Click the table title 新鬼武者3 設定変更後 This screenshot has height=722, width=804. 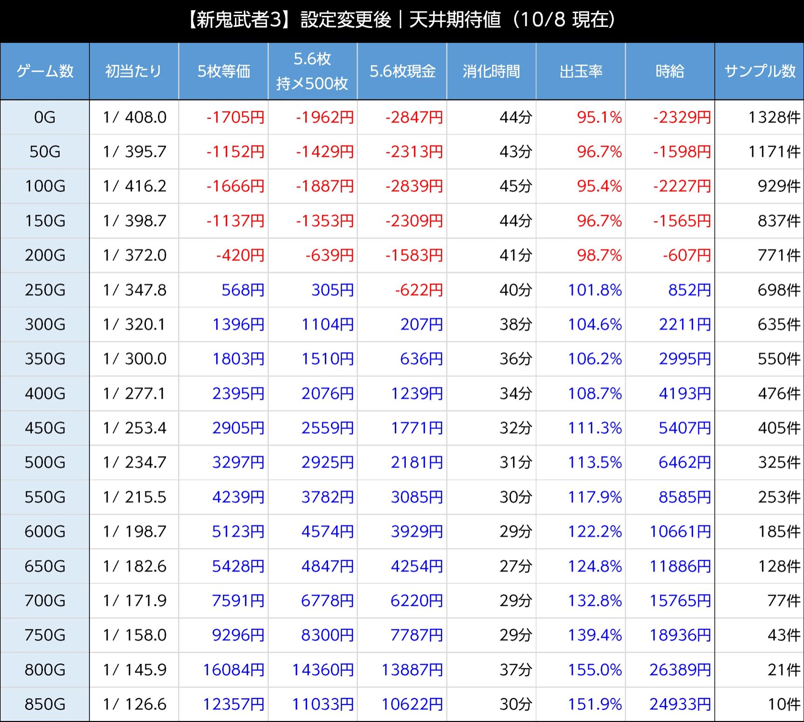(402, 20)
